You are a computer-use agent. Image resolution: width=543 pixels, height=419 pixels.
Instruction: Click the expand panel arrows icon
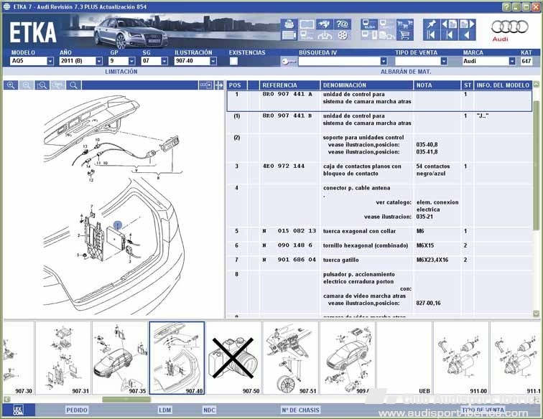(219, 85)
